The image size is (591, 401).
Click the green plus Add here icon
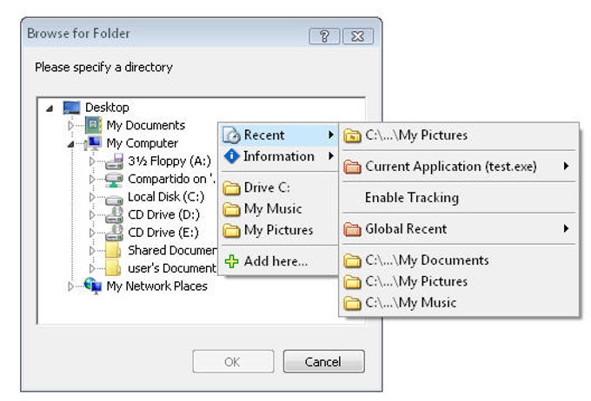[x=231, y=261]
